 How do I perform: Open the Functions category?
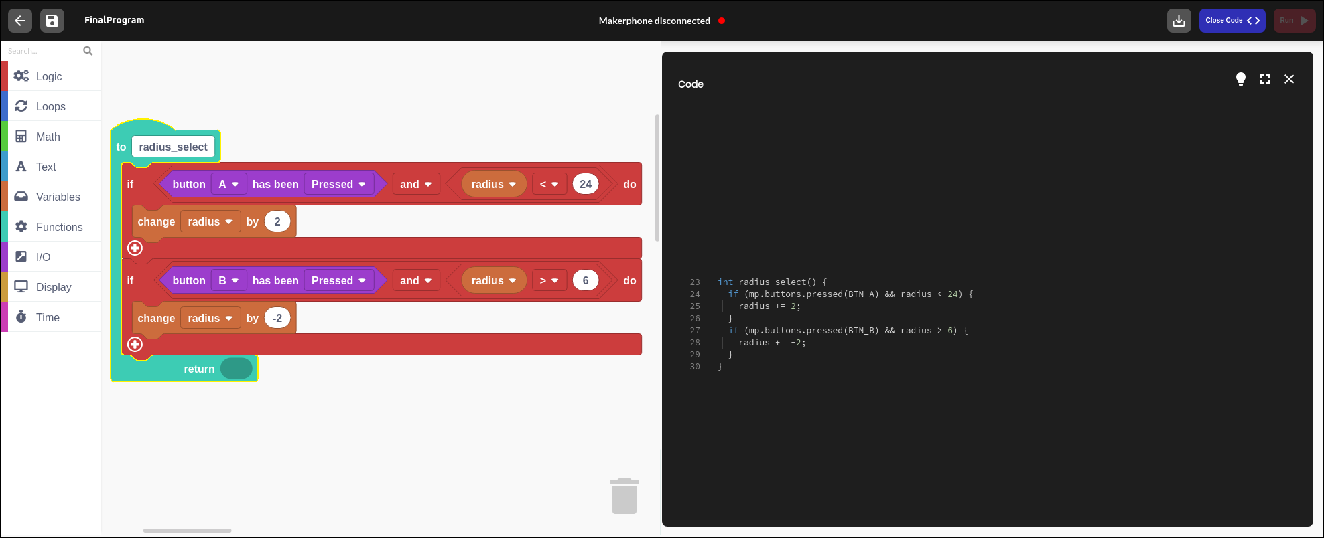[51, 227]
